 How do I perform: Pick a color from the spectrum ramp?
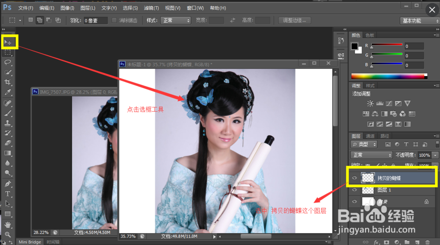pyautogui.click(x=389, y=76)
